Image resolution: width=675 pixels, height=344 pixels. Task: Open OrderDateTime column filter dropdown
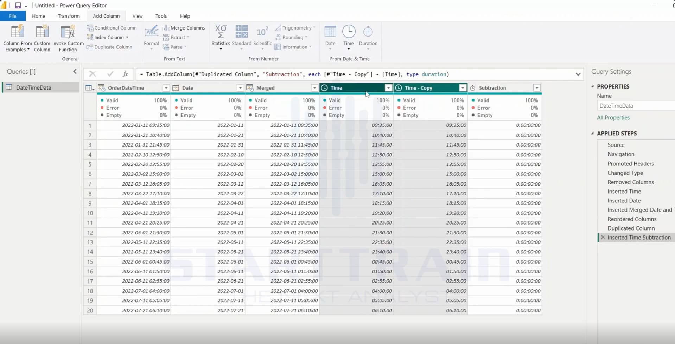166,88
